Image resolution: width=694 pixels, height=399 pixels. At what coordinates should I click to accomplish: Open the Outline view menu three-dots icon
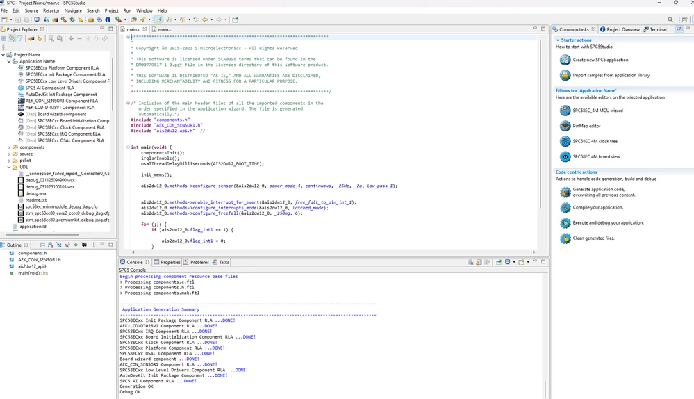94,245
